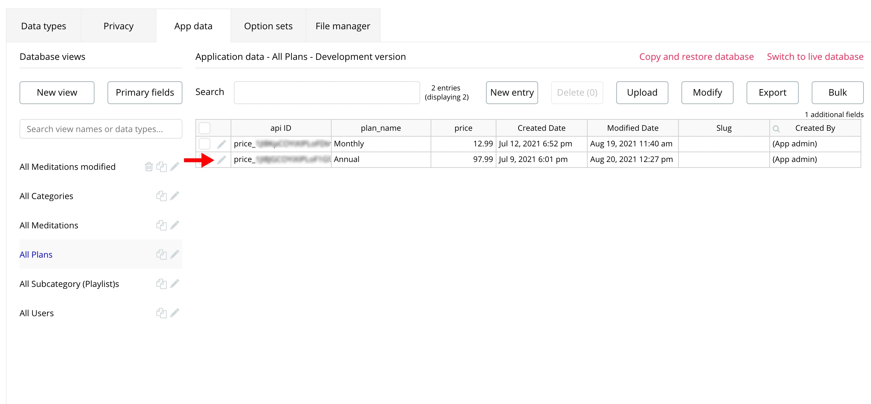Click the New entry button
This screenshot has width=871, height=404.
click(512, 92)
